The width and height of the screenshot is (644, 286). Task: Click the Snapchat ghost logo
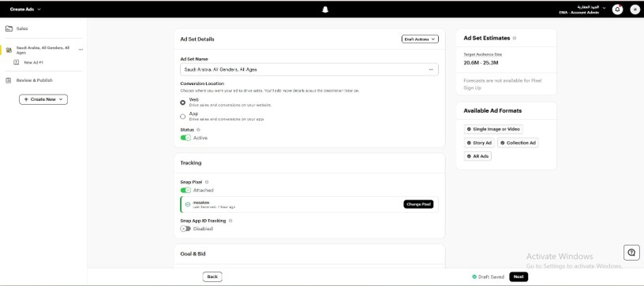coord(325,9)
